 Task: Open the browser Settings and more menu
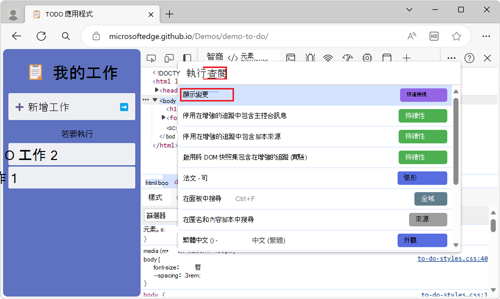tap(486, 36)
